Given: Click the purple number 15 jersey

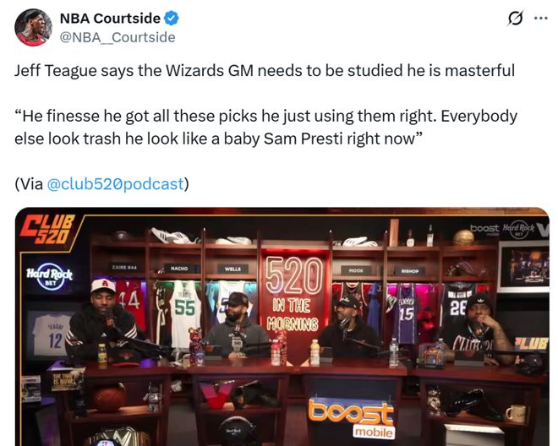Looking at the screenshot, I should click(x=406, y=313).
